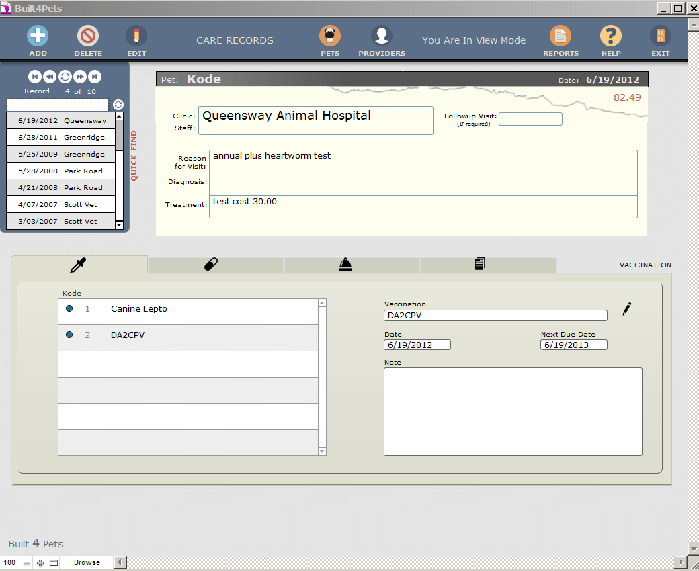Image resolution: width=699 pixels, height=571 pixels.
Task: Toggle the status toolbar visibility button
Action: point(54,562)
